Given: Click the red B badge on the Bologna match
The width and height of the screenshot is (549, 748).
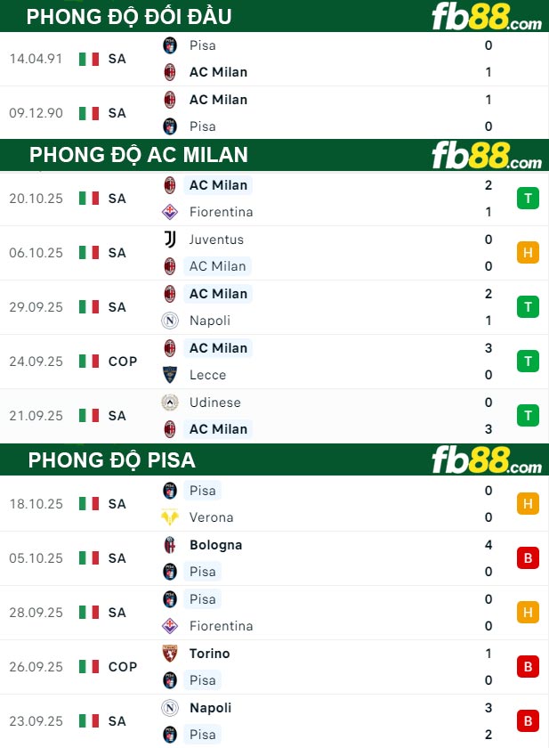Looking at the screenshot, I should (x=528, y=558).
